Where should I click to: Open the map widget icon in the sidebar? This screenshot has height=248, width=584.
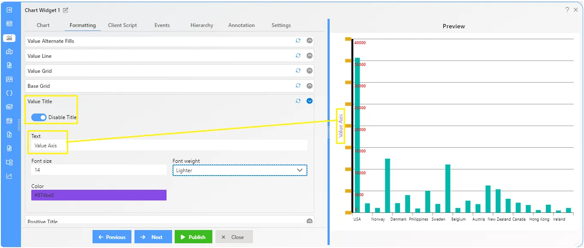[9, 51]
